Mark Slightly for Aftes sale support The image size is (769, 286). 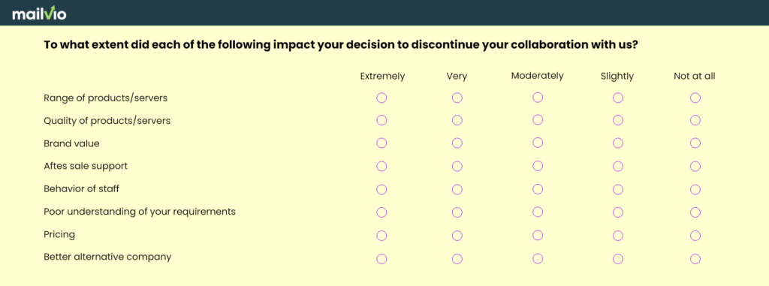[618, 167]
